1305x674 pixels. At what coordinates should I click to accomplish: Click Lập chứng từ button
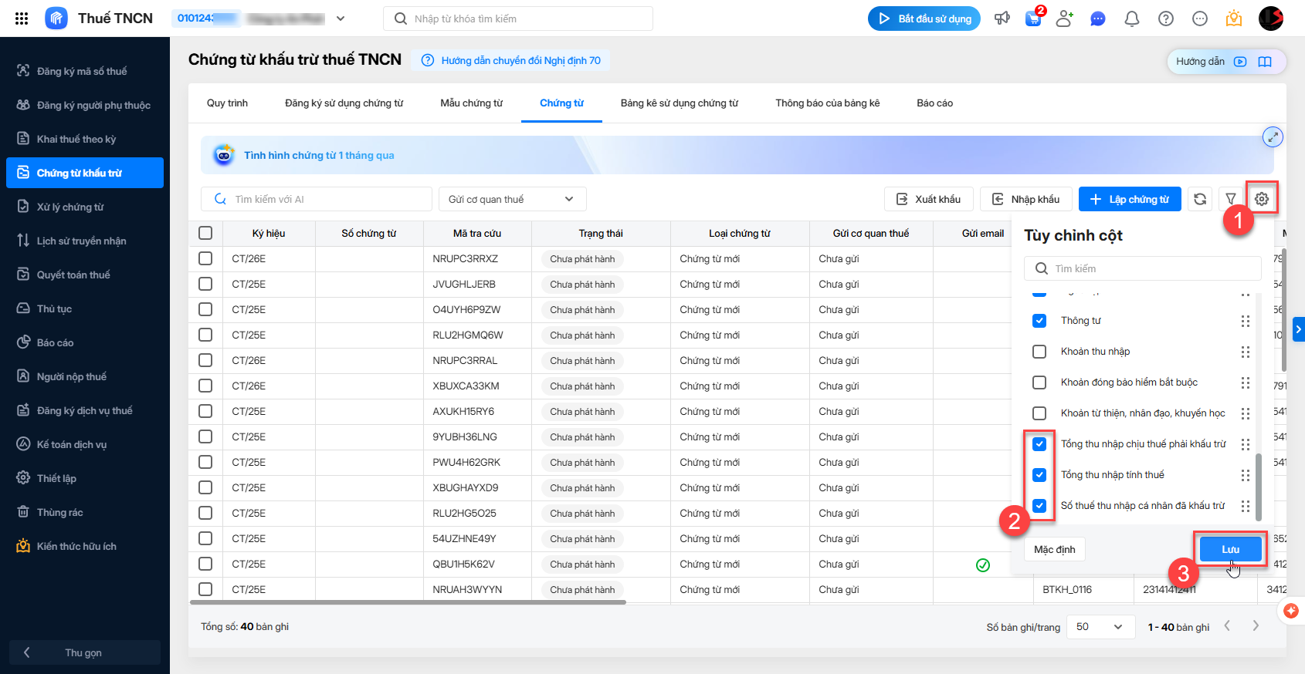pos(1129,199)
